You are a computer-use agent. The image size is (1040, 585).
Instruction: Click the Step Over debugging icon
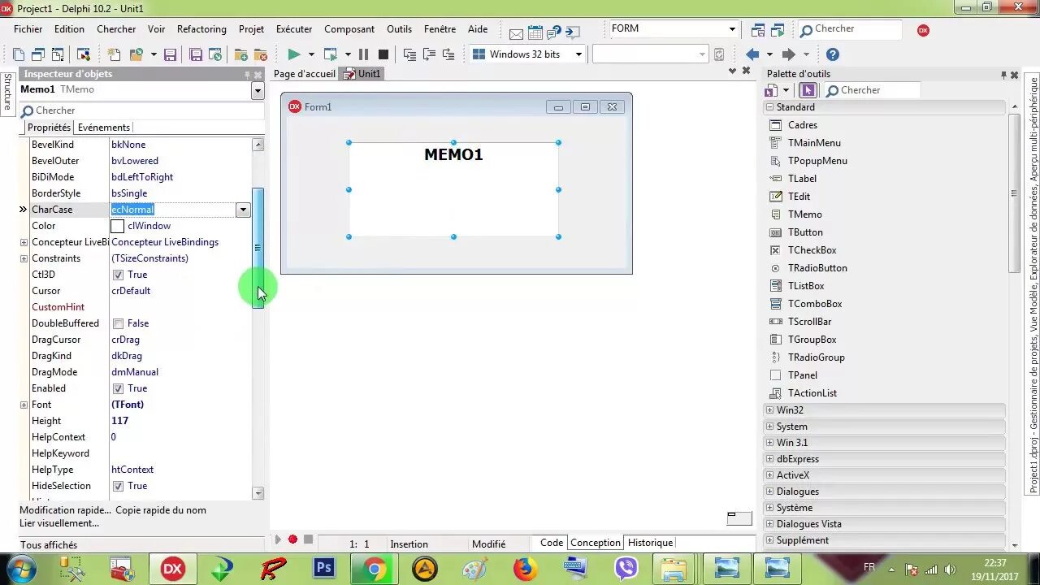(429, 54)
